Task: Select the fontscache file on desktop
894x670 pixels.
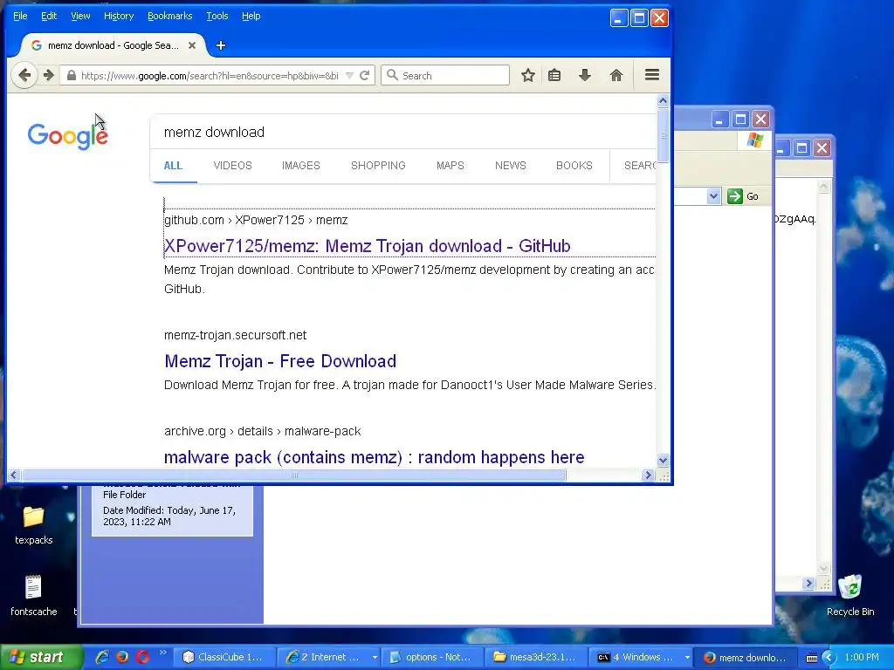Action: [x=34, y=595]
